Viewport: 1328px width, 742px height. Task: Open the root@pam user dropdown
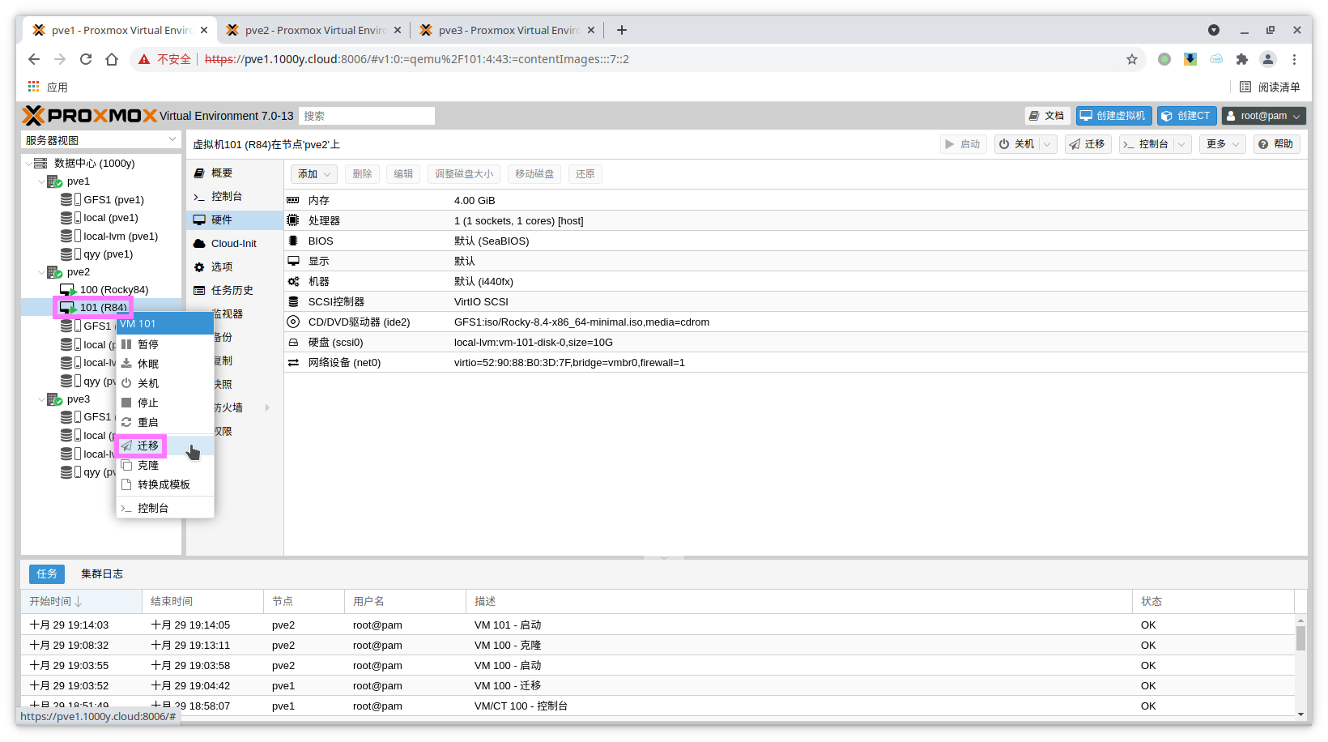[x=1263, y=116]
